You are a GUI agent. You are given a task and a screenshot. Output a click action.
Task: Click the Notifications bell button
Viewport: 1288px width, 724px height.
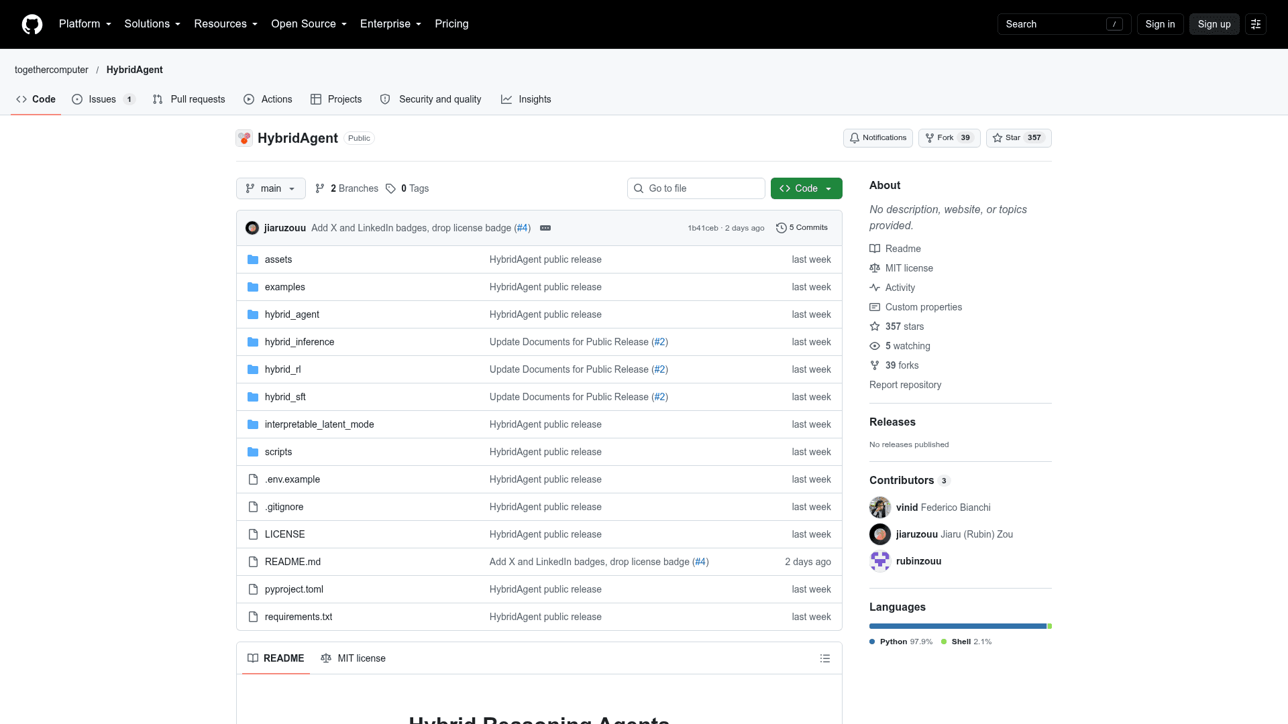(877, 138)
